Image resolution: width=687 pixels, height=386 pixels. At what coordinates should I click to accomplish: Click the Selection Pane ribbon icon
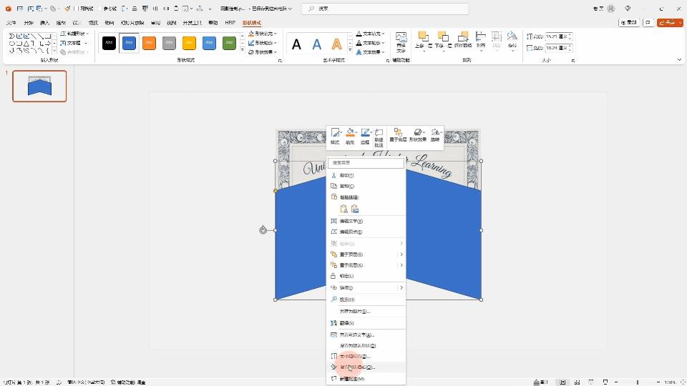click(463, 41)
